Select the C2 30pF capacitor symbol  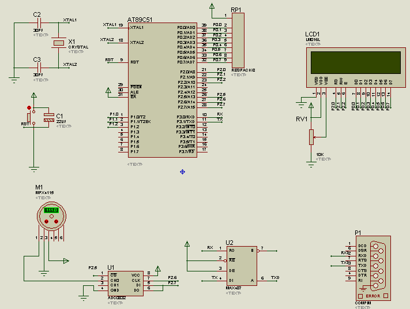click(39, 23)
